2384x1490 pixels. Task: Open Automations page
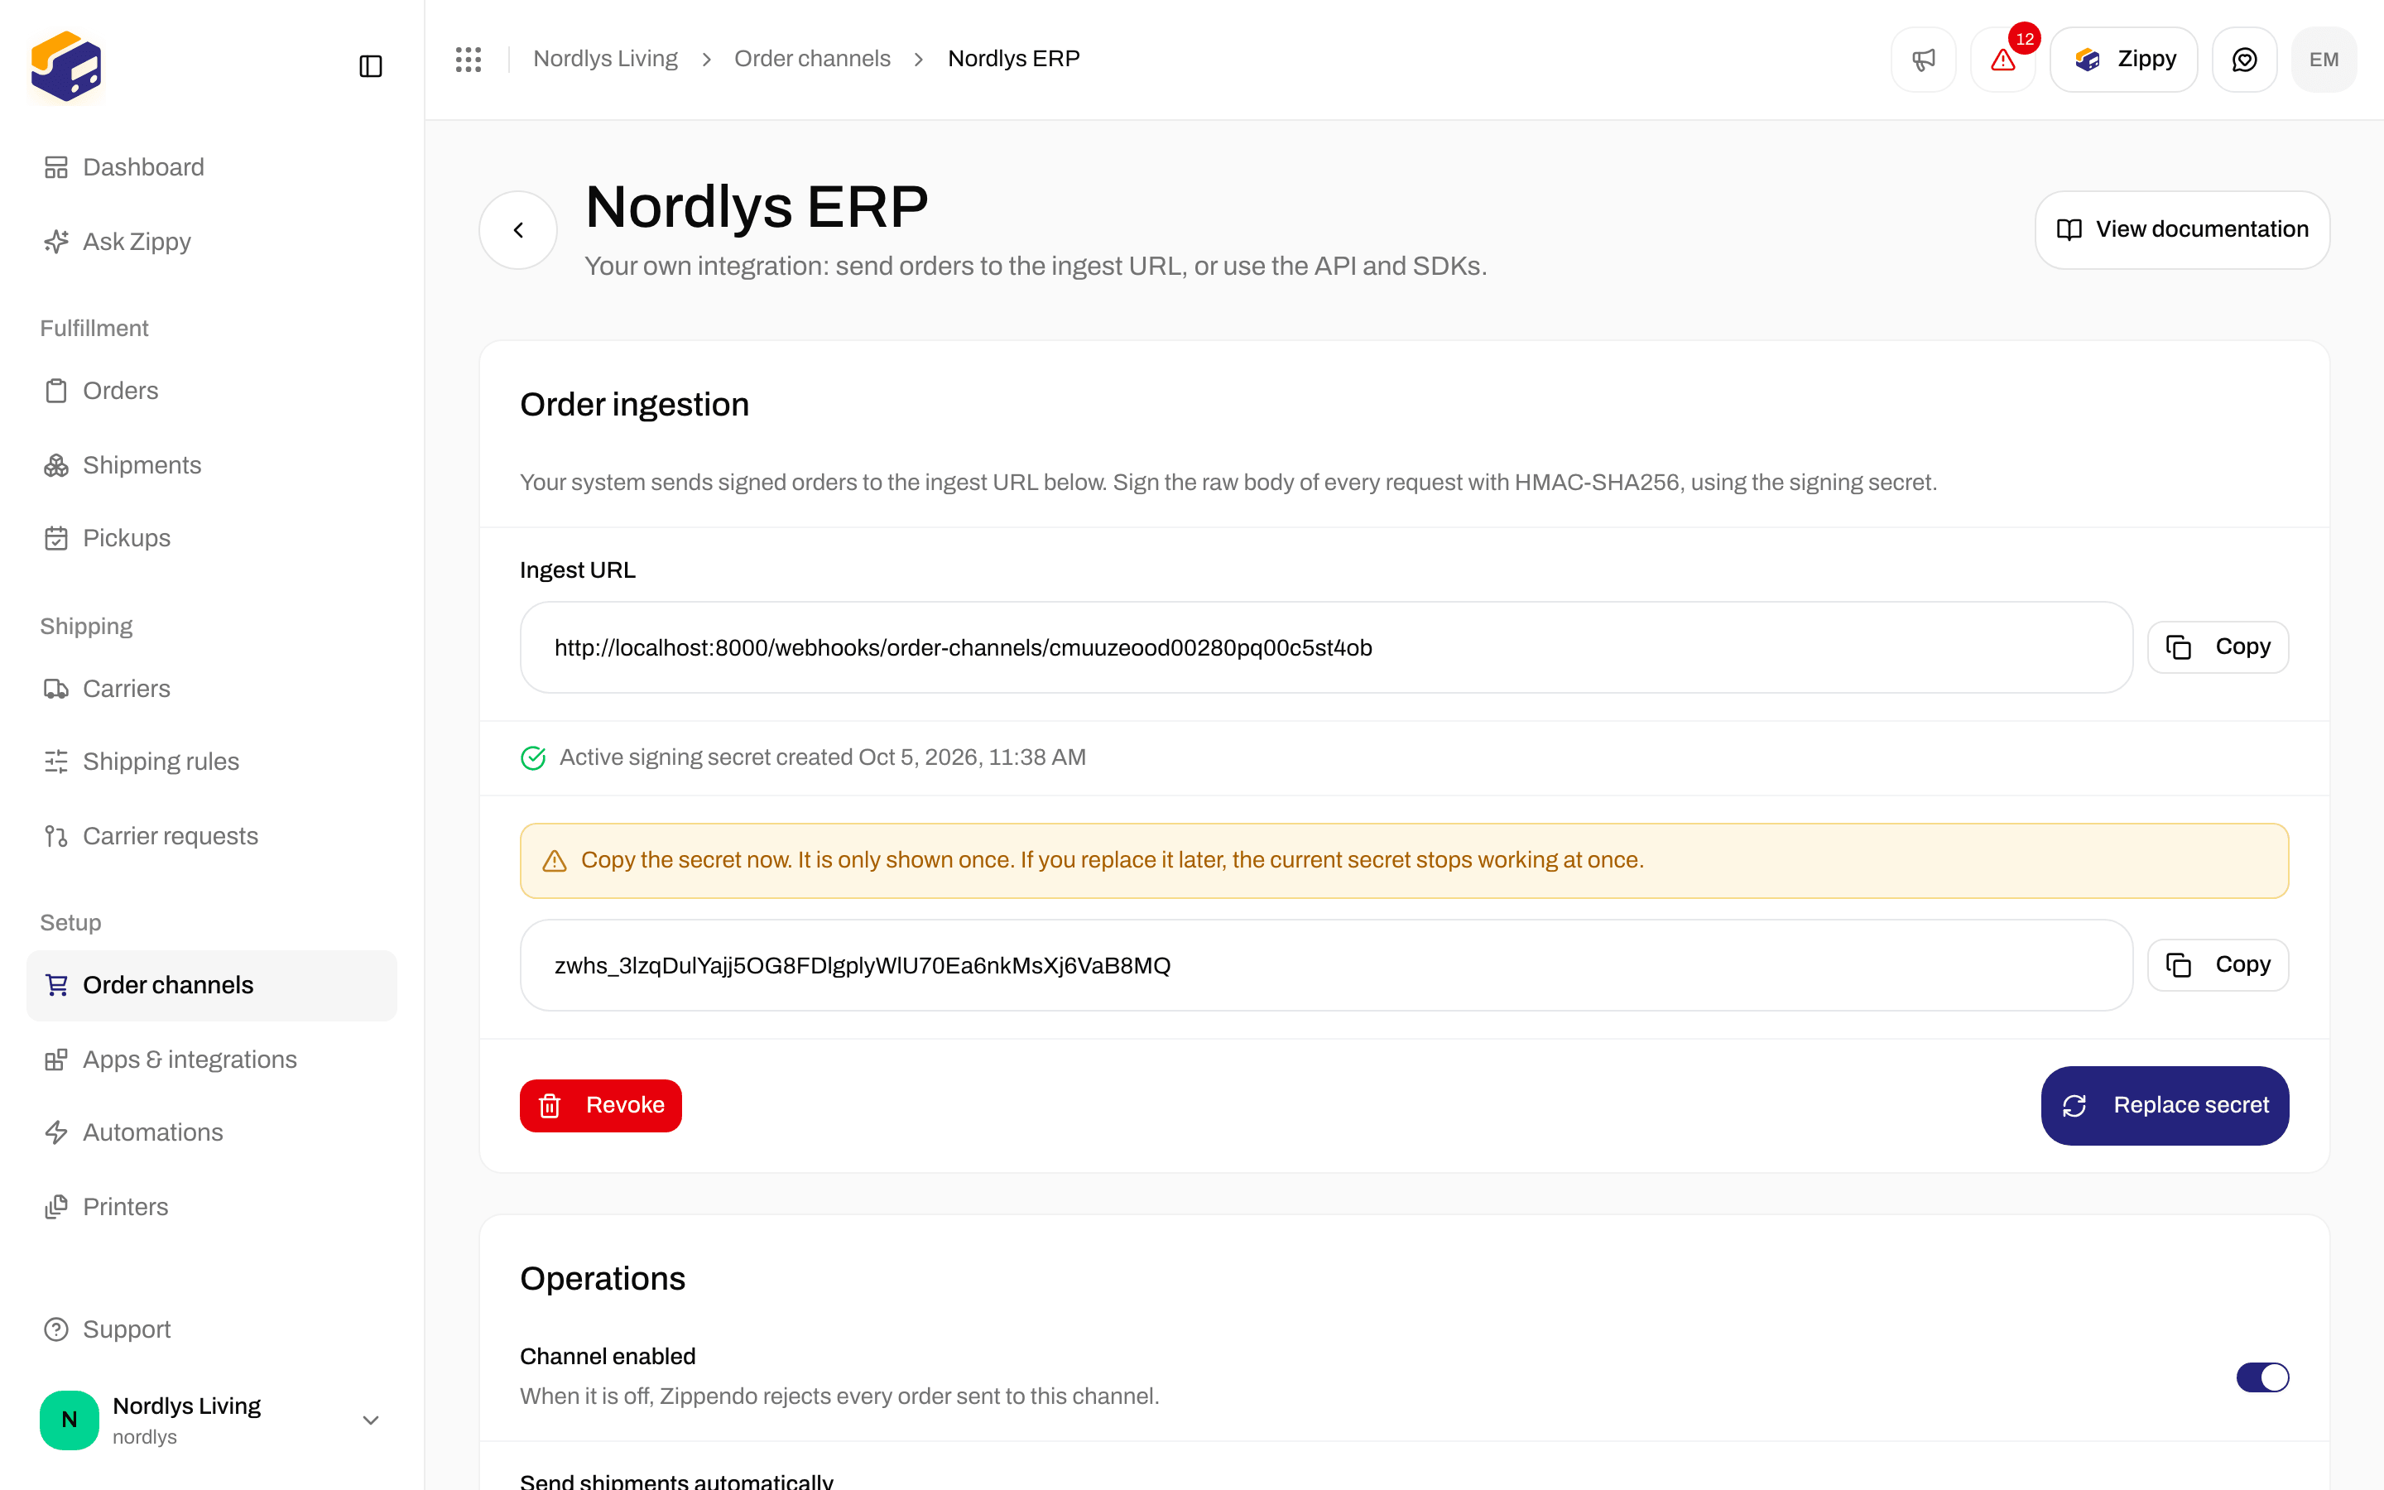coord(212,1132)
